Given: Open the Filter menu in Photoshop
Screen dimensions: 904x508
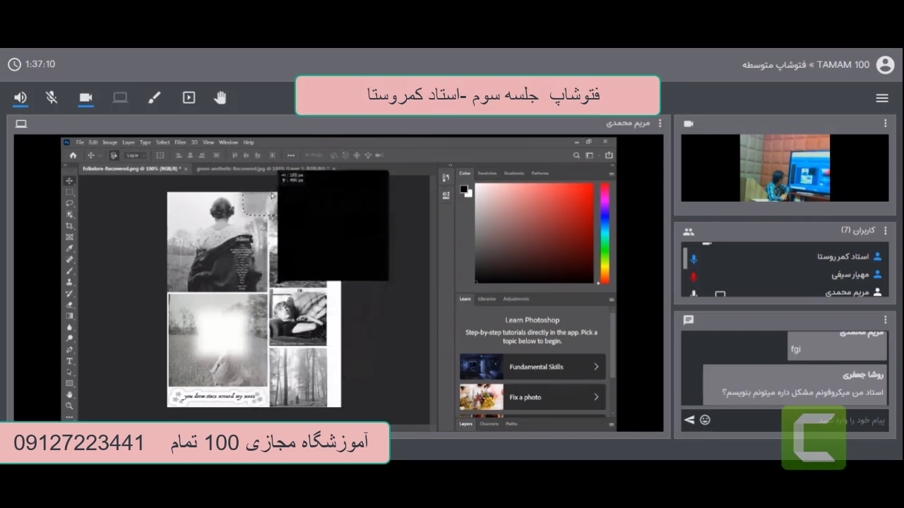Looking at the screenshot, I should [x=180, y=142].
